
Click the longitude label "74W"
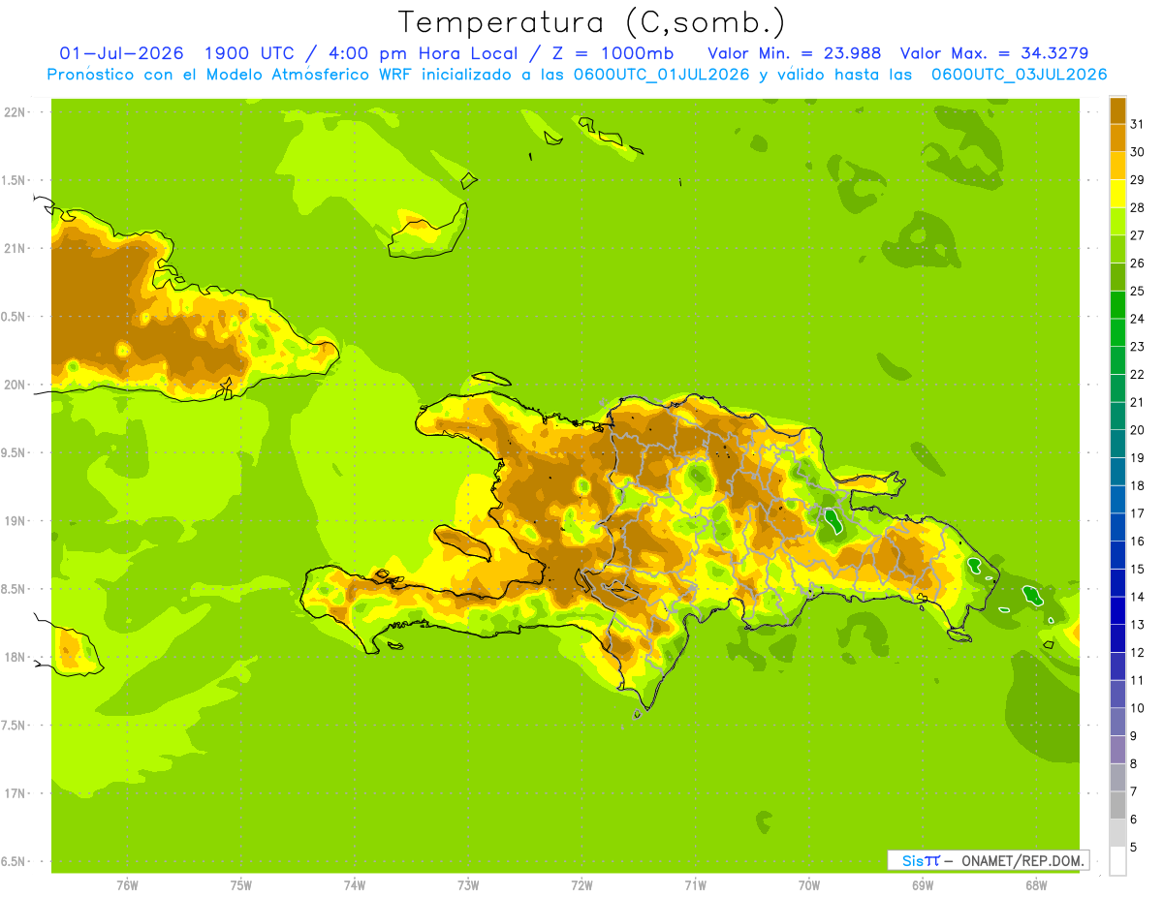pos(355,885)
